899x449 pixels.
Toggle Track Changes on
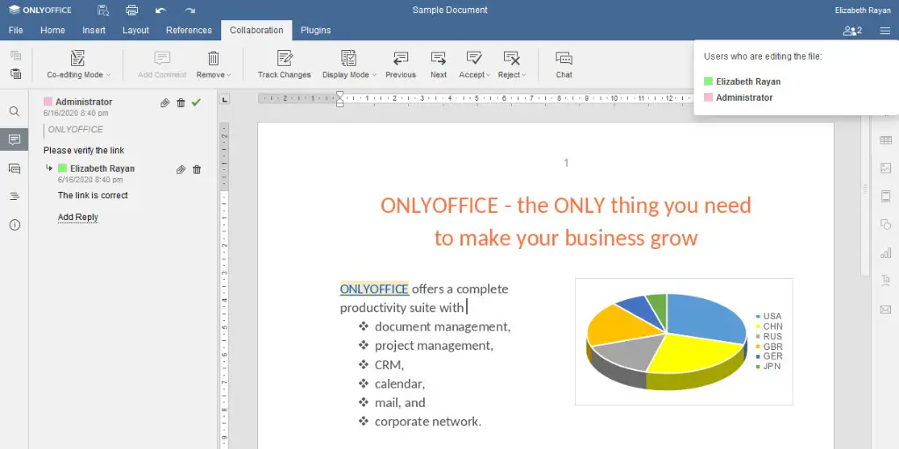point(284,64)
